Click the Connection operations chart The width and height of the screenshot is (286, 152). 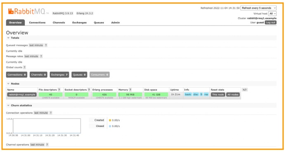47,126
